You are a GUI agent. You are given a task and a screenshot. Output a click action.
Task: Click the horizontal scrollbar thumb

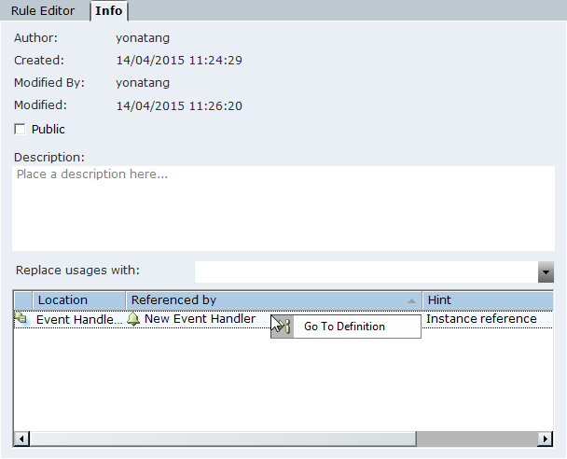pos(222,438)
